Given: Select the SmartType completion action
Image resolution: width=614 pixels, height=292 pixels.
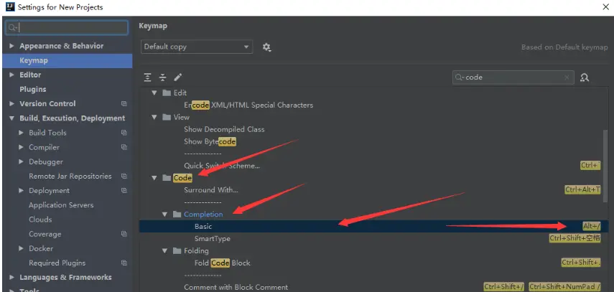Looking at the screenshot, I should tap(370, 238).
